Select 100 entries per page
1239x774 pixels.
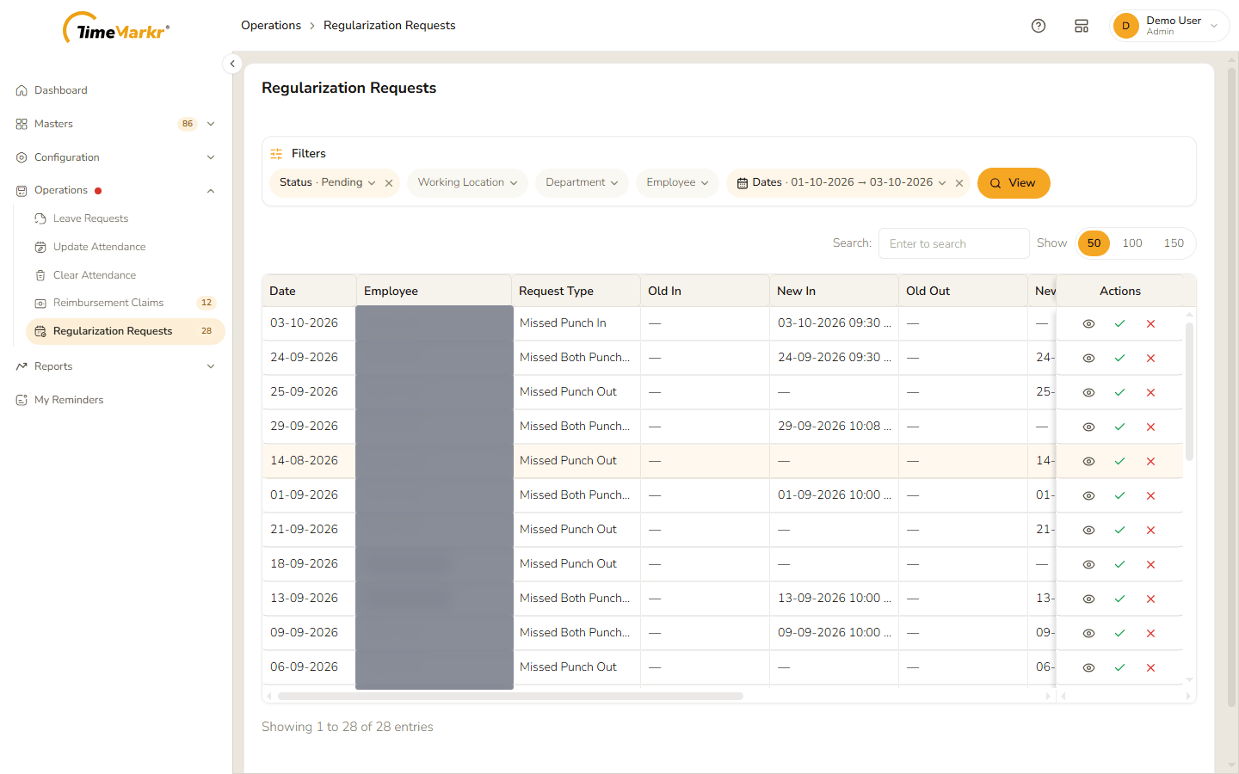(1132, 243)
